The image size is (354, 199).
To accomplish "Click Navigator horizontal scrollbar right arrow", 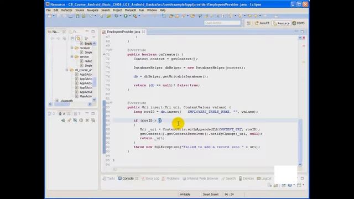I will point(90,104).
